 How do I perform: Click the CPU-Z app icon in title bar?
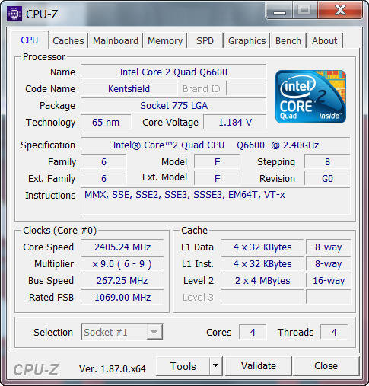(14, 14)
